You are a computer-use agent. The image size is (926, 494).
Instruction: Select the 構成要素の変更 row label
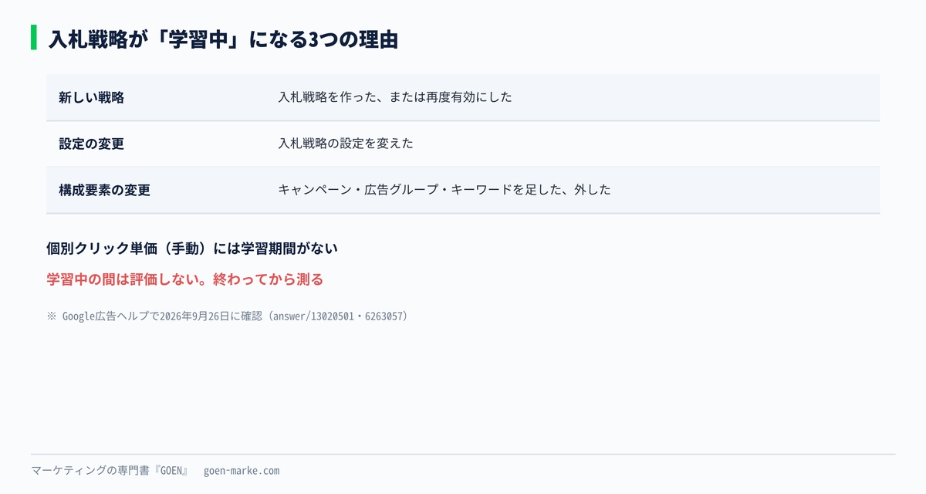[x=104, y=190]
